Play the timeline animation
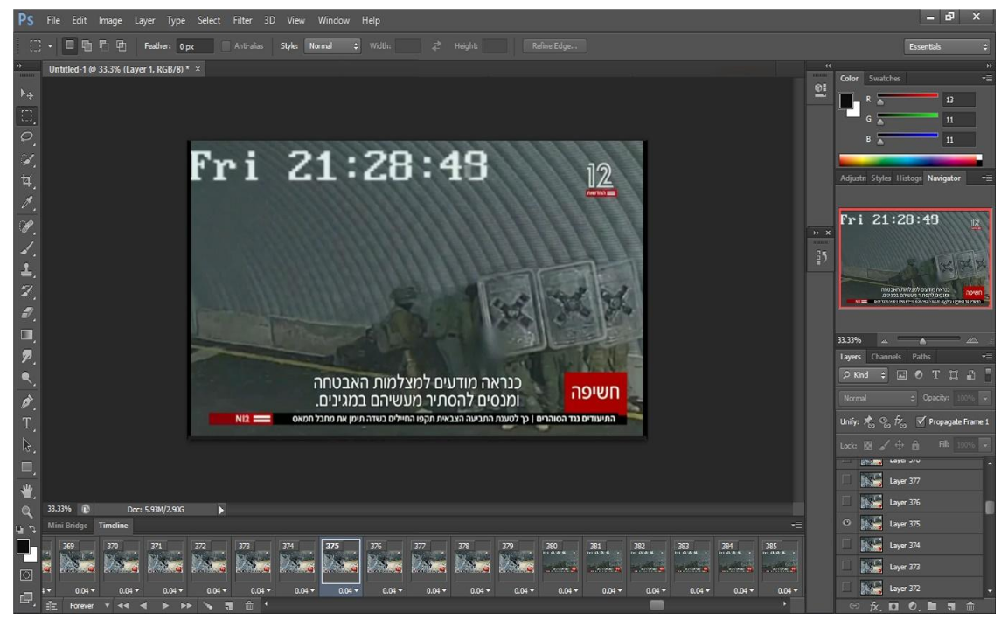Image resolution: width=1008 pixels, height=620 pixels. coord(163,605)
